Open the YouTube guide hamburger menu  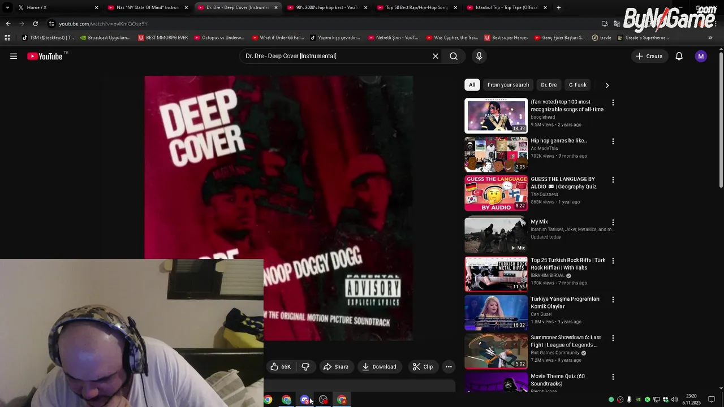14,56
